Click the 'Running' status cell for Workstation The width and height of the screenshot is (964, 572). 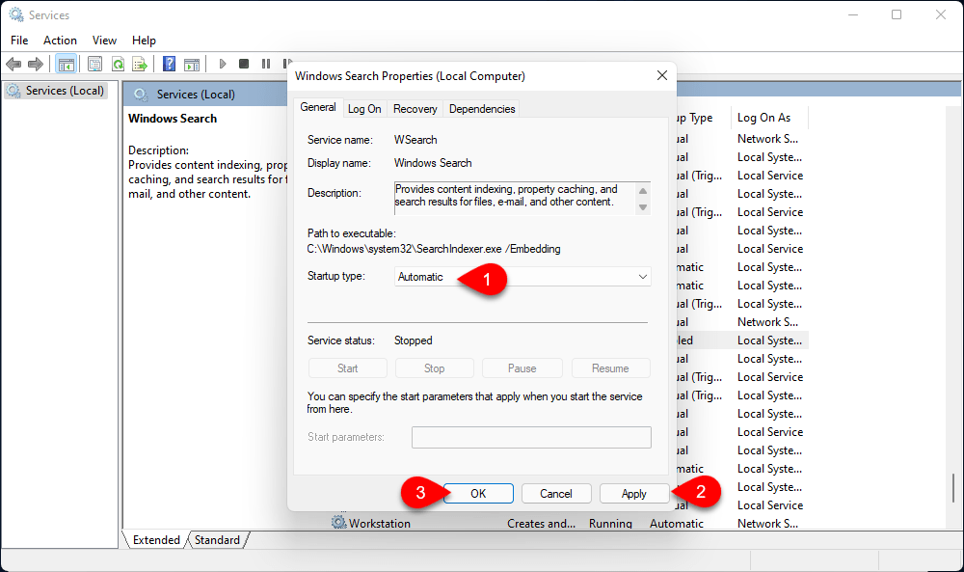click(610, 524)
